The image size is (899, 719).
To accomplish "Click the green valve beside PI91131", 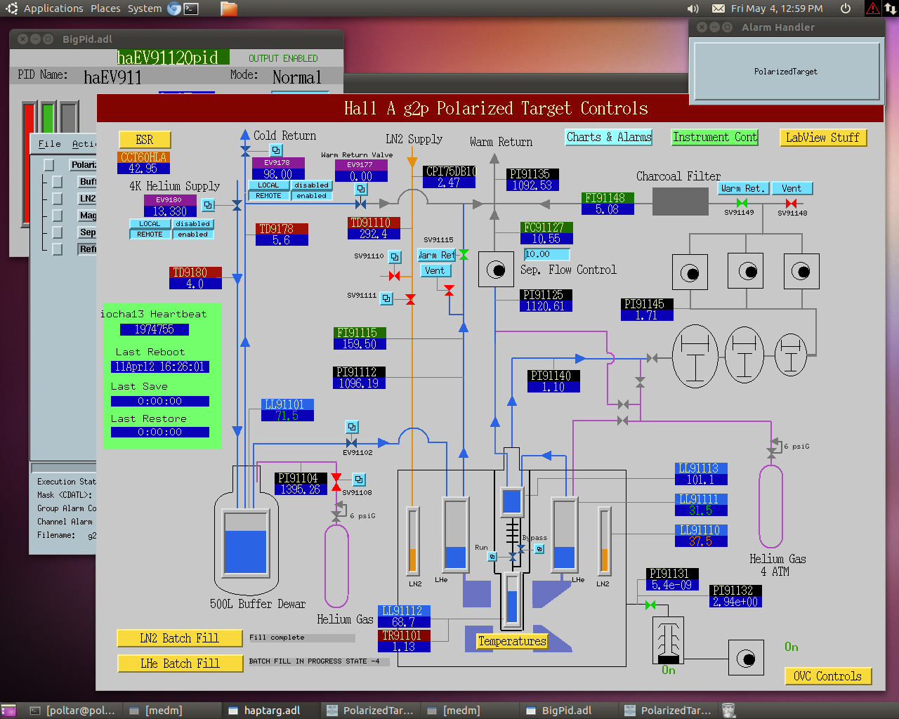I will (650, 605).
